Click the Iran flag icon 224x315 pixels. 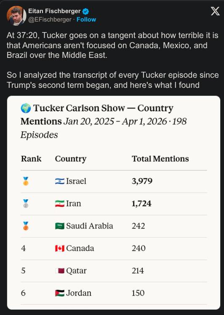point(60,204)
